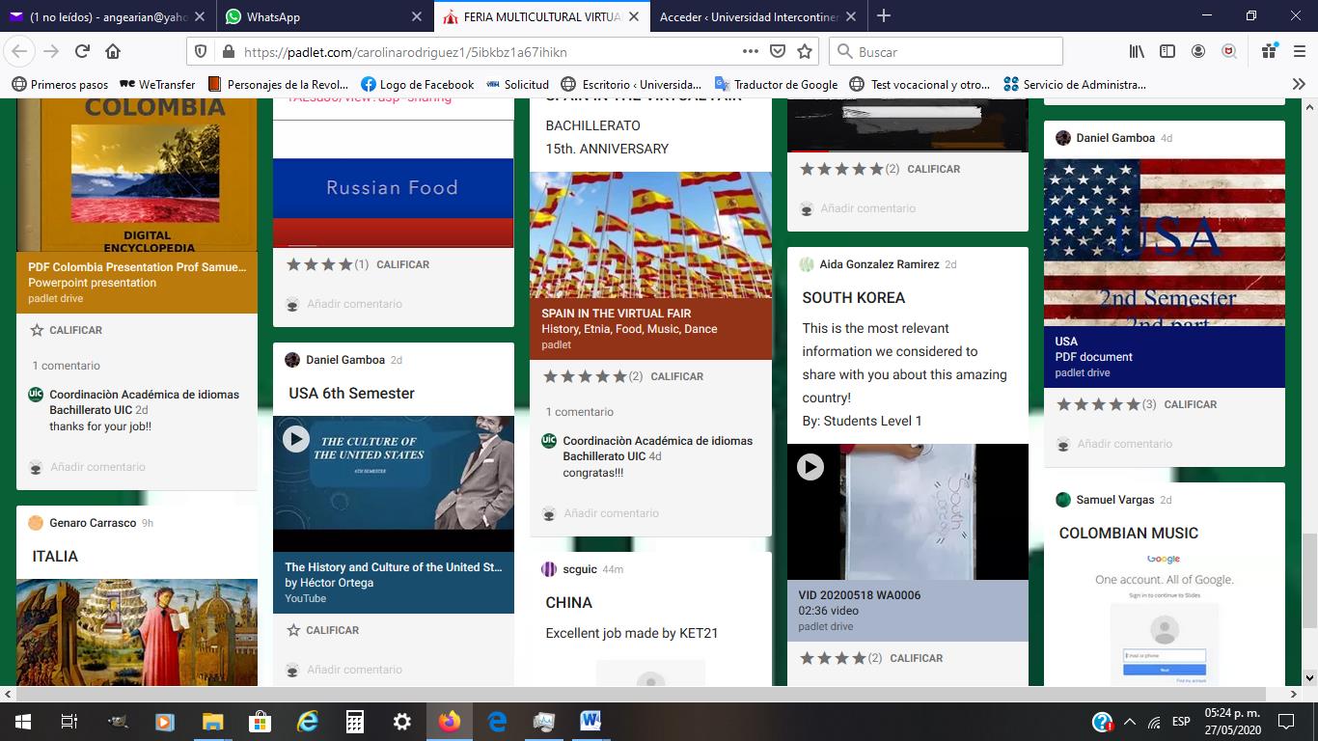Viewport: 1318px width, 741px height.
Task: Launch Internet Explorer from taskbar
Action: pos(307,721)
